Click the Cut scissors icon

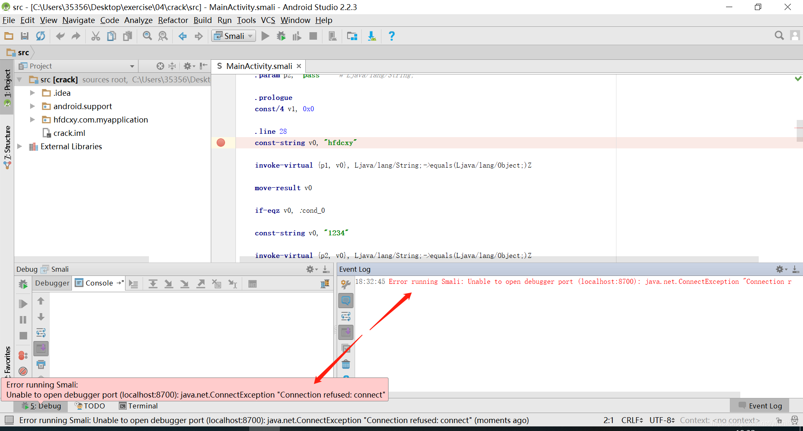(x=96, y=36)
